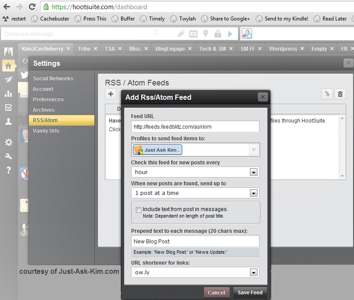Click the Feed URL input field
Image resolution: width=354 pixels, height=300 pixels.
pos(195,126)
